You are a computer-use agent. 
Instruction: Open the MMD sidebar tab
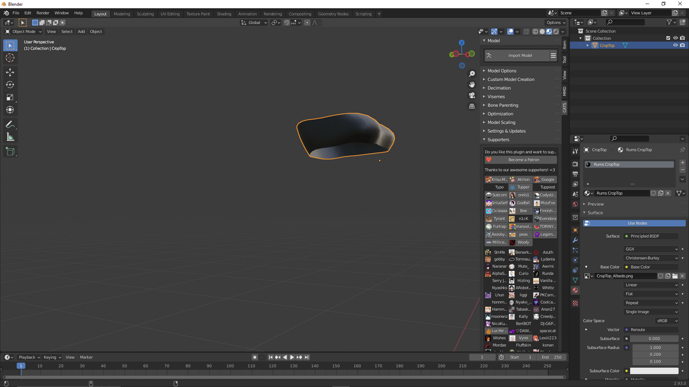(565, 91)
